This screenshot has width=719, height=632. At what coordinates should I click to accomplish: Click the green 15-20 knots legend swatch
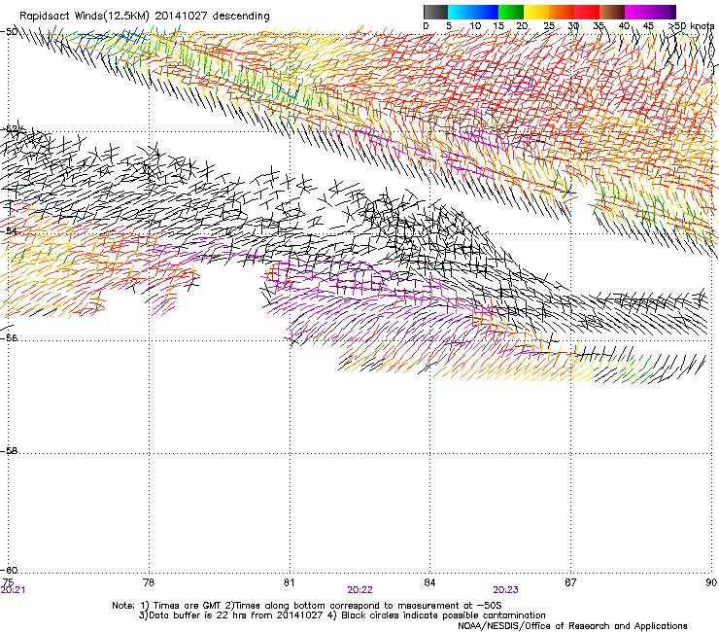(x=511, y=12)
